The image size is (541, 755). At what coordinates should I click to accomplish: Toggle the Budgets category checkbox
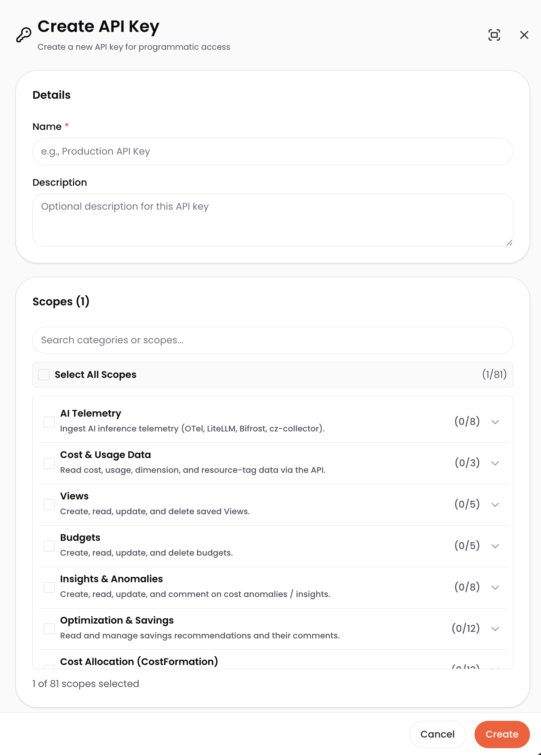[x=49, y=546]
